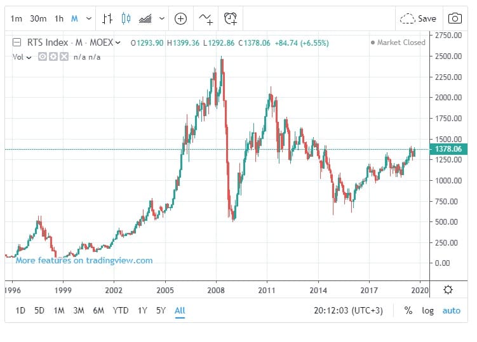The image size is (477, 342).
Task: Toggle the log scale mode
Action: [x=428, y=311]
